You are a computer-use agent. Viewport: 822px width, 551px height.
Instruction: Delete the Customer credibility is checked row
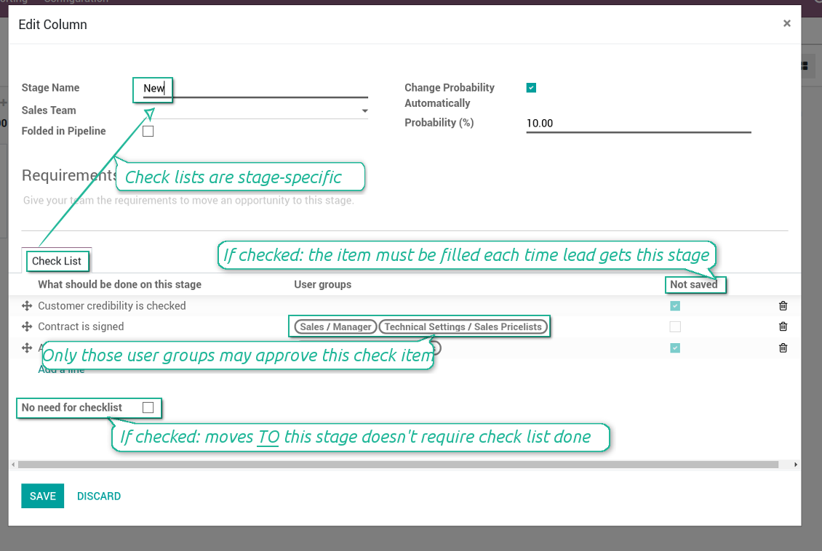(x=783, y=306)
